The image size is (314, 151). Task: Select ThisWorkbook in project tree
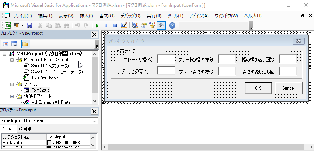[45, 78]
